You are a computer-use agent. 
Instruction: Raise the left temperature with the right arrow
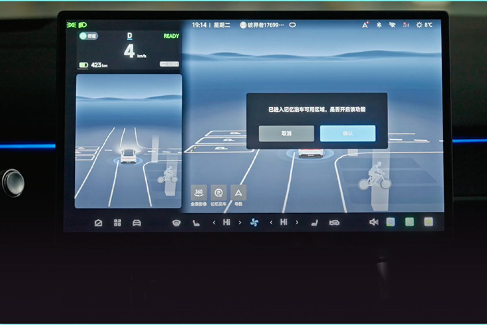click(240, 223)
